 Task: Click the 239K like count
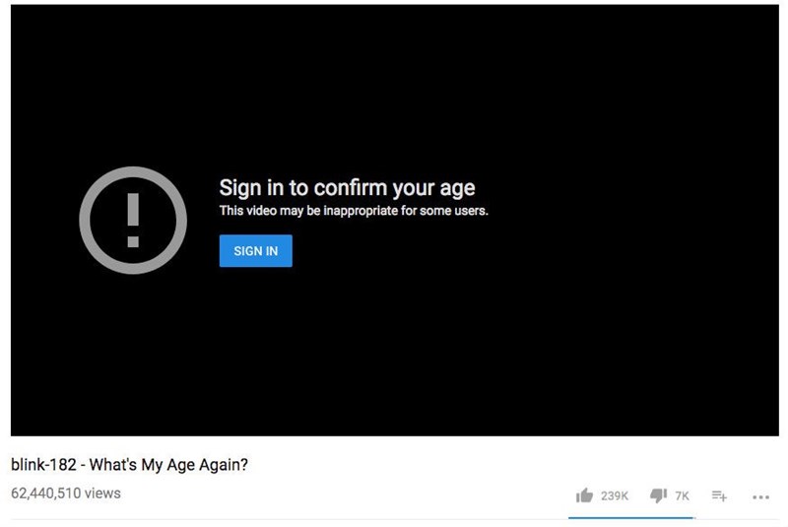click(x=615, y=495)
